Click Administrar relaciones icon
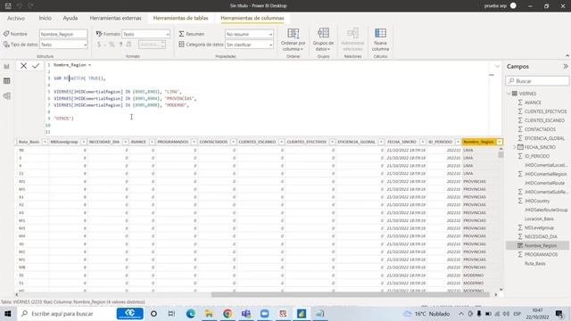Viewport: 571px width, 321px height. pyautogui.click(x=352, y=34)
